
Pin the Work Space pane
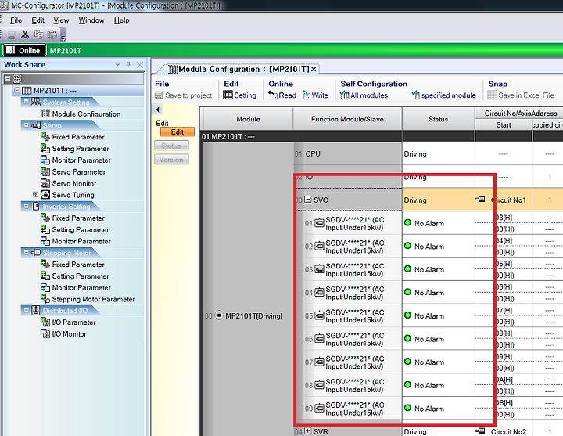coord(128,64)
